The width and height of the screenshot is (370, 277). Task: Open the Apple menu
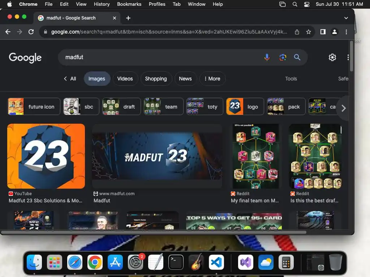click(x=9, y=4)
